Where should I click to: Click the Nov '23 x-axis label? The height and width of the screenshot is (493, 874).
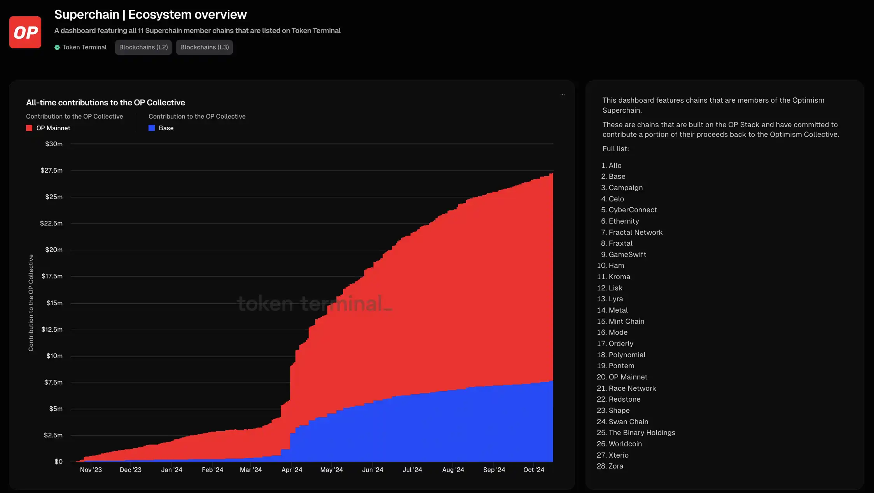coord(91,470)
